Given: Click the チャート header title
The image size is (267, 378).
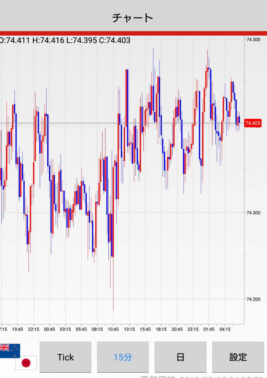Looking at the screenshot, I should (x=133, y=18).
